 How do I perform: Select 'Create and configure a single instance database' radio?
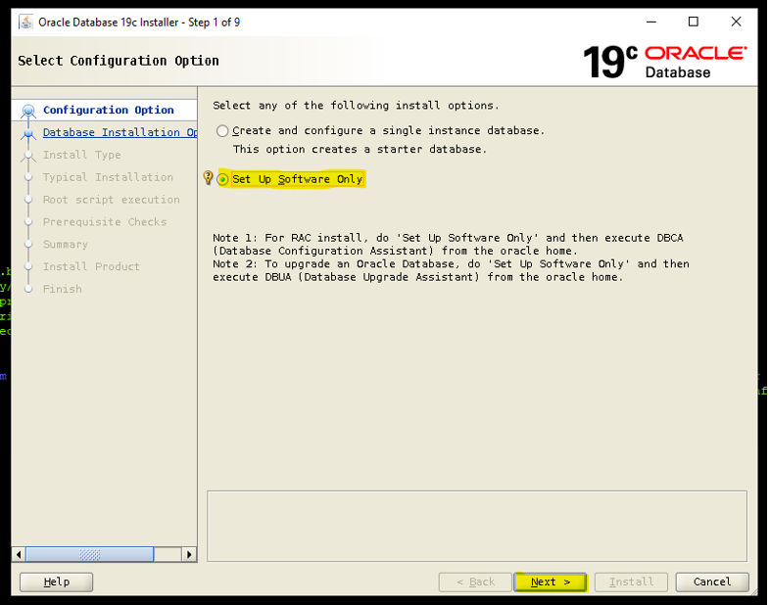pyautogui.click(x=222, y=131)
